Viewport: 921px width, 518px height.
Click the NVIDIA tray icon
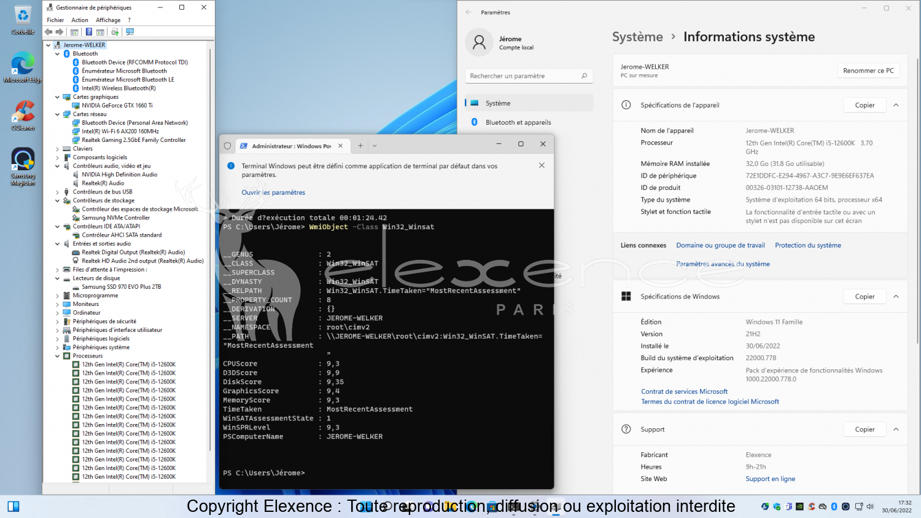tap(799, 506)
